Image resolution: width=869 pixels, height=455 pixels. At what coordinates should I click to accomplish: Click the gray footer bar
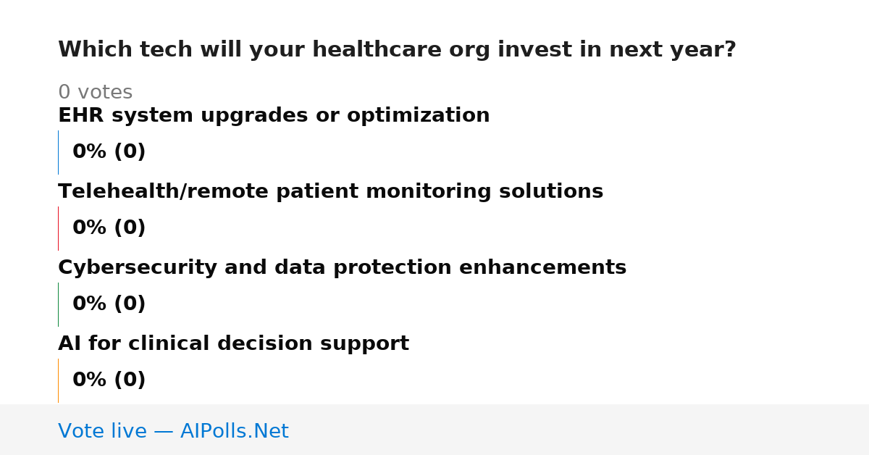pos(434,430)
